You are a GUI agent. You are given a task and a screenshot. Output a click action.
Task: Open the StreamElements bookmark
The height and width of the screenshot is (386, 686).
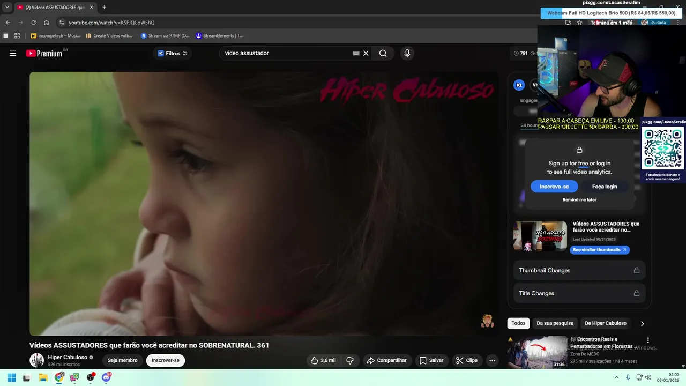click(x=219, y=36)
